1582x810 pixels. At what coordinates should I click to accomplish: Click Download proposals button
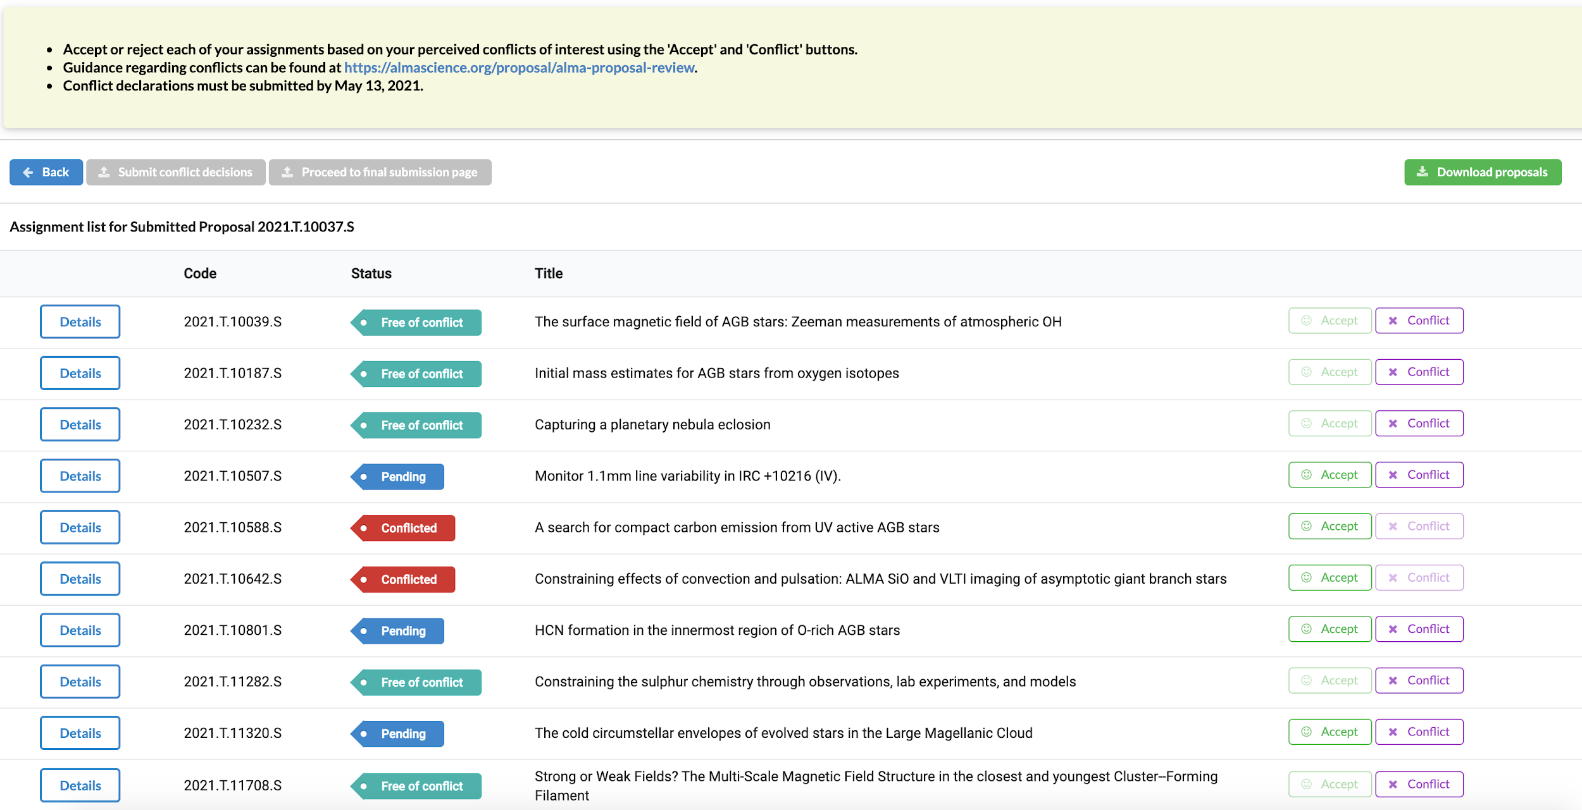1482,172
